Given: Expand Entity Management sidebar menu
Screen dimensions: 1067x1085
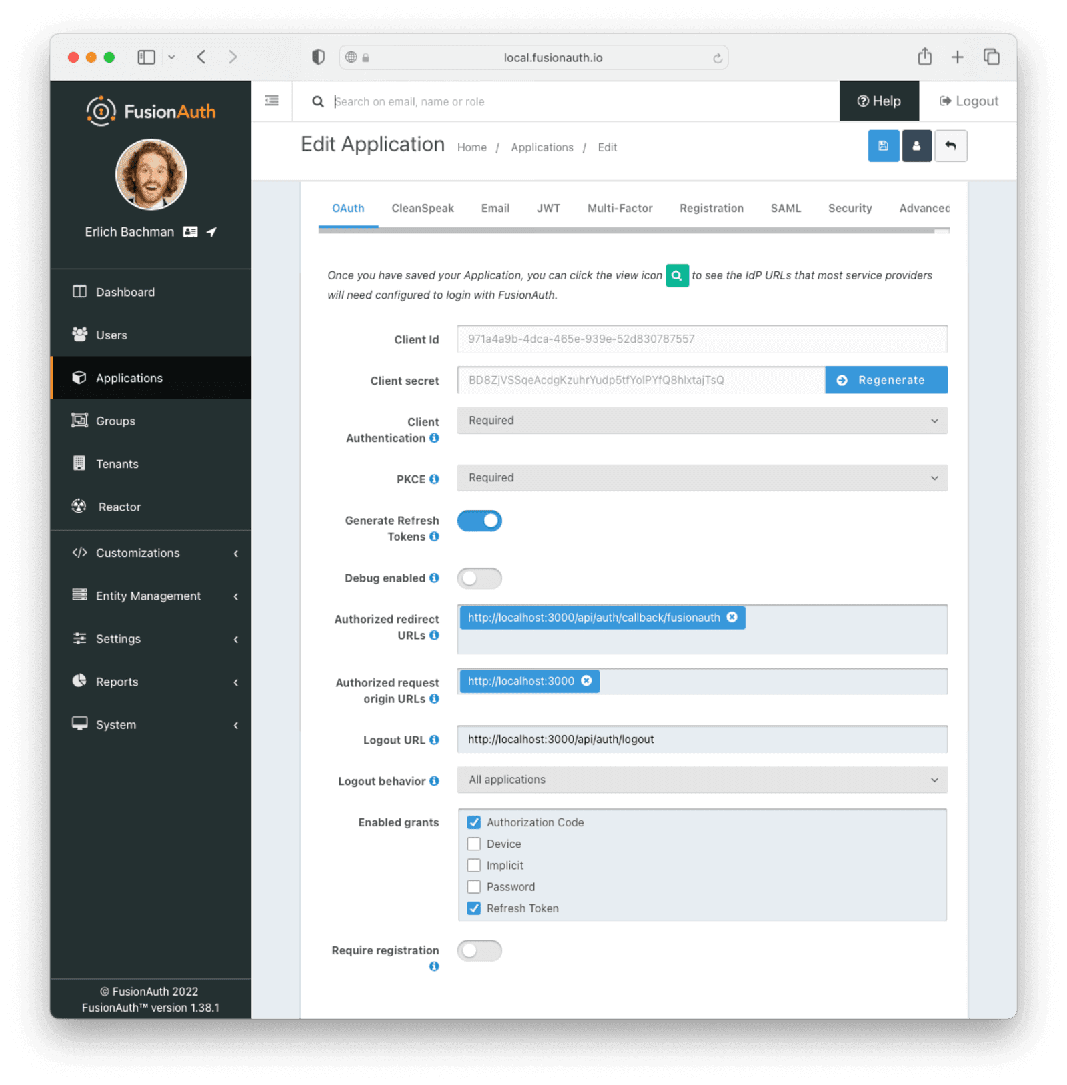Looking at the screenshot, I should click(x=151, y=596).
